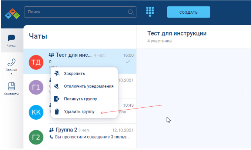Choose Удалить группу menu entry
The width and height of the screenshot is (251, 150).
(x=79, y=111)
